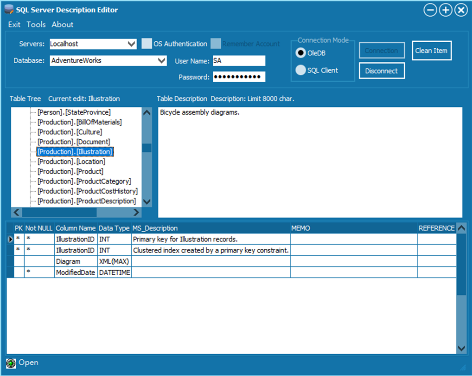Image resolution: width=472 pixels, height=376 pixels.
Task: Click the Disconnect button
Action: click(x=382, y=71)
